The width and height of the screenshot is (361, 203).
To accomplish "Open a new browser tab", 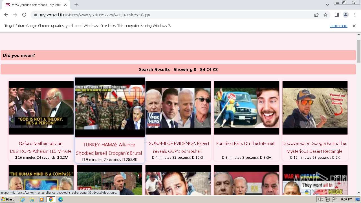I will click(x=76, y=5).
